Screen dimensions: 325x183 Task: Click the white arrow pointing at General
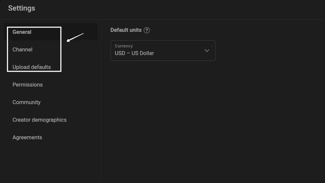75,37
